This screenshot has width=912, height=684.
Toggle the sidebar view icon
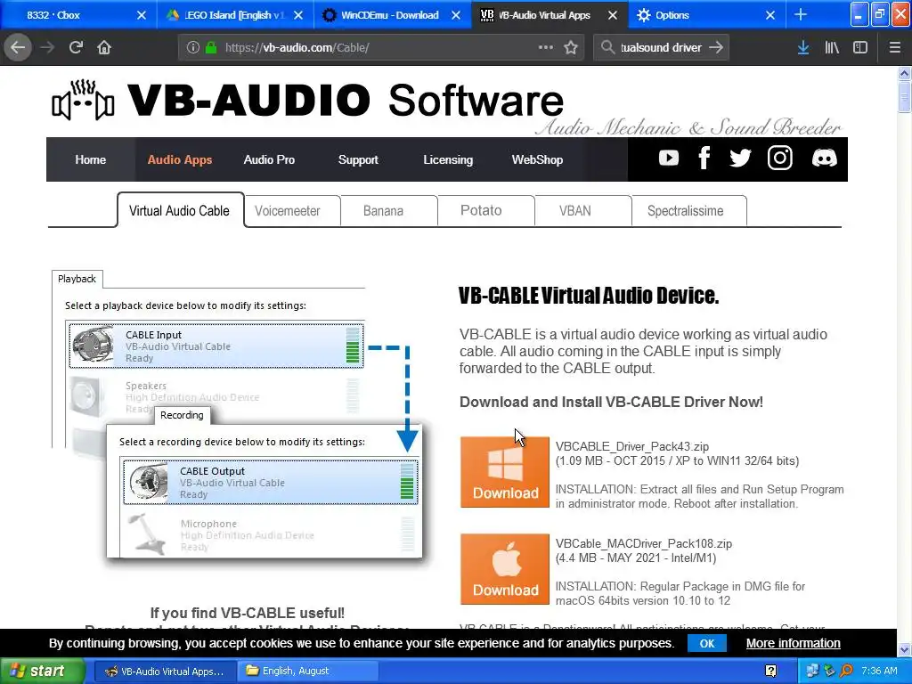pyautogui.click(x=860, y=48)
